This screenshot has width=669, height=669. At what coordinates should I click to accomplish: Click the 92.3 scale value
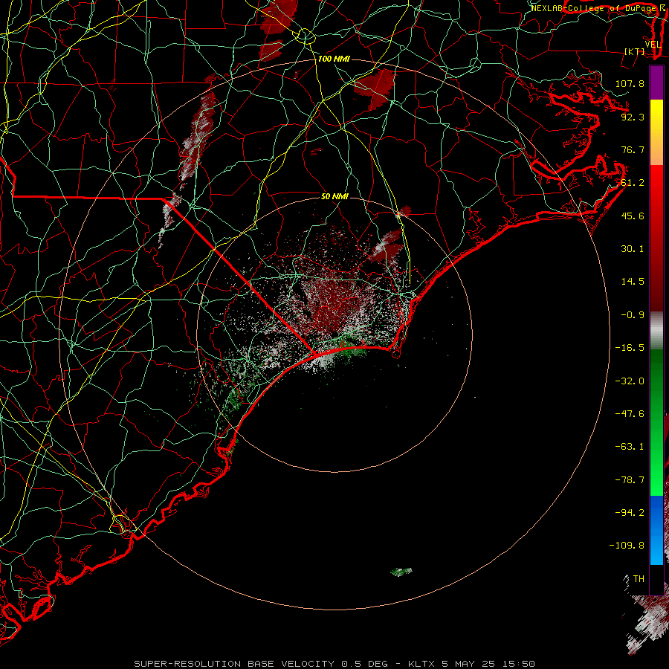tap(633, 117)
